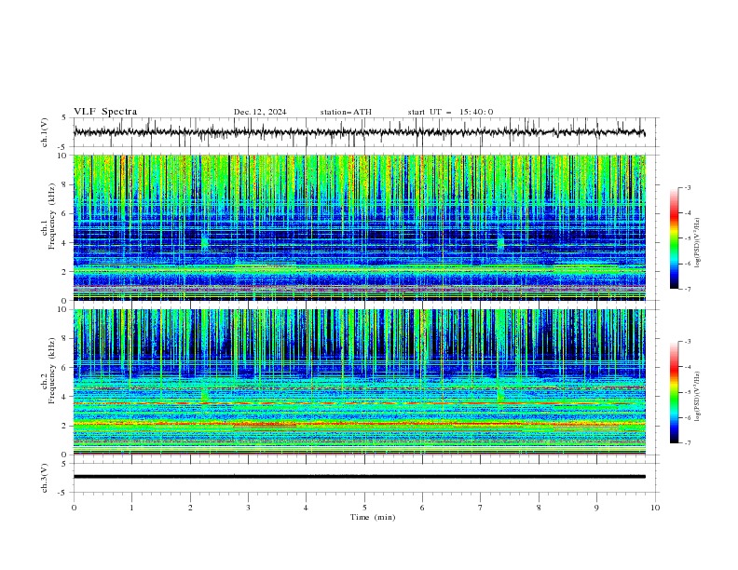Image resolution: width=738 pixels, height=570 pixels.
Task: Click time axis tick label "5"
Action: click(364, 508)
